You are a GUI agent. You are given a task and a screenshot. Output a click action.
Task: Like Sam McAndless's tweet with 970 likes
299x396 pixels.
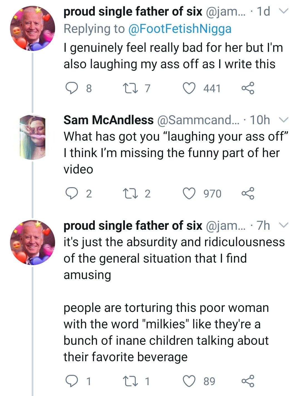tap(189, 194)
